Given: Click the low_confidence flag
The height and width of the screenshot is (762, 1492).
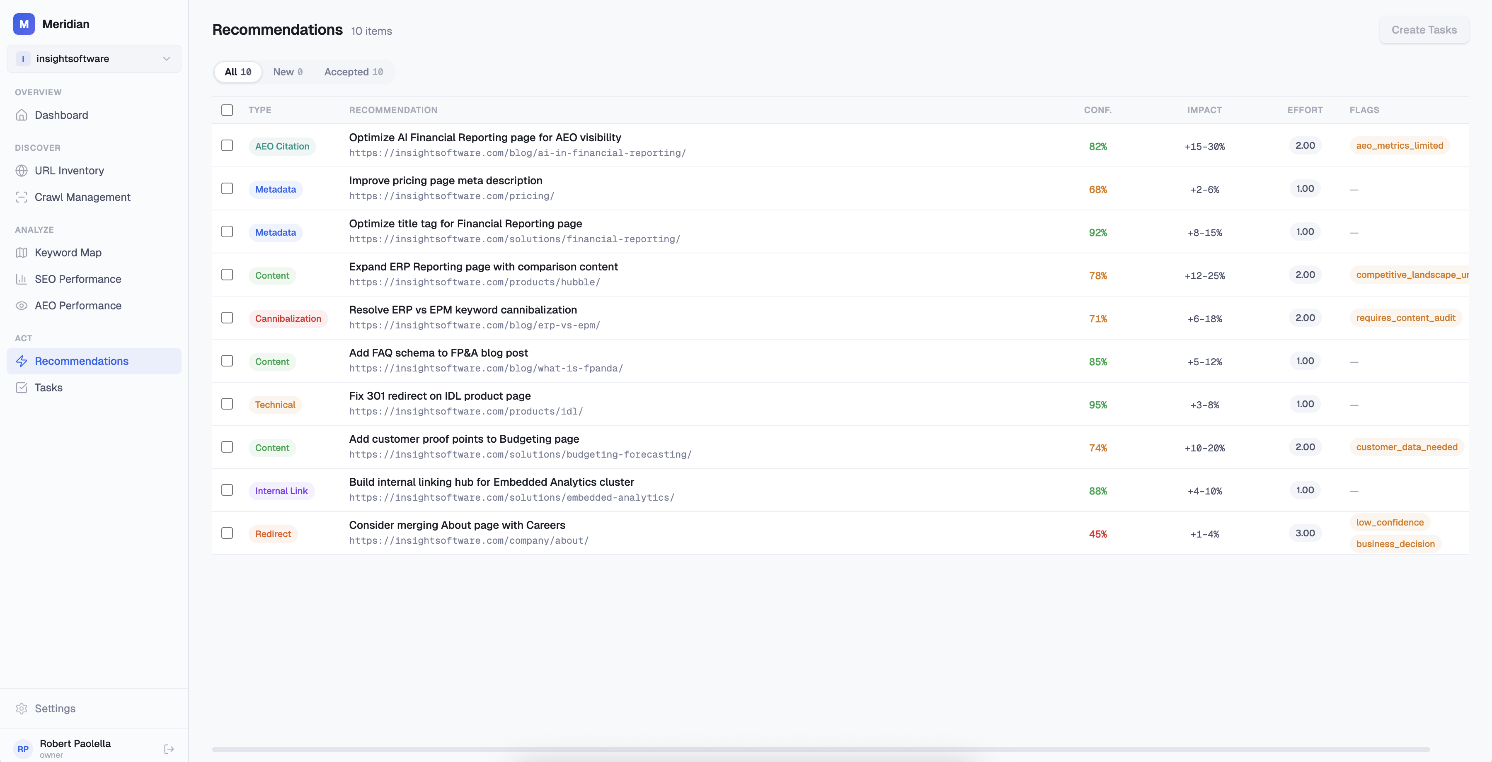Looking at the screenshot, I should (x=1390, y=523).
